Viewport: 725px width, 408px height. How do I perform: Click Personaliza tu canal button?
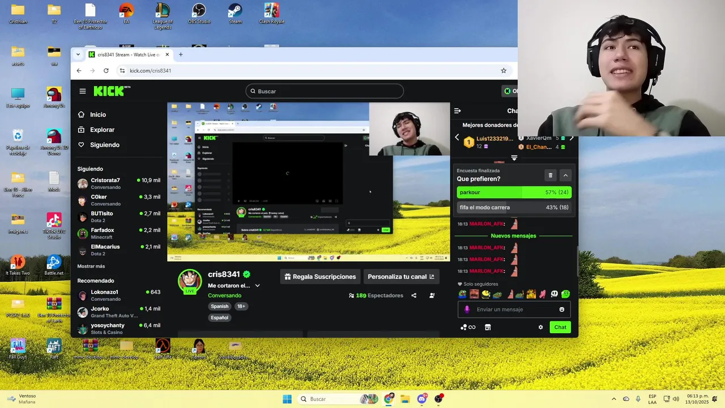click(x=401, y=277)
